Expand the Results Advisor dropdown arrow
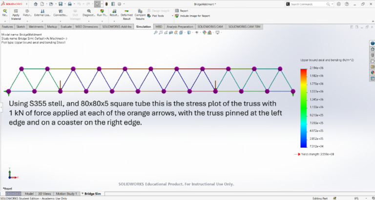The image size is (375, 200). 114,22
